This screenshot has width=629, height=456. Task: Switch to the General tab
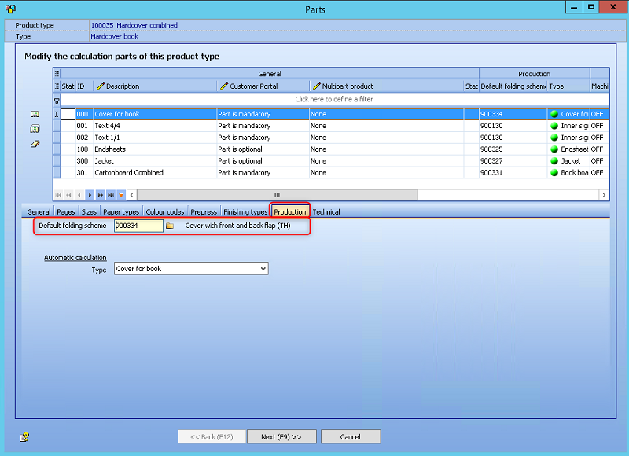(39, 211)
